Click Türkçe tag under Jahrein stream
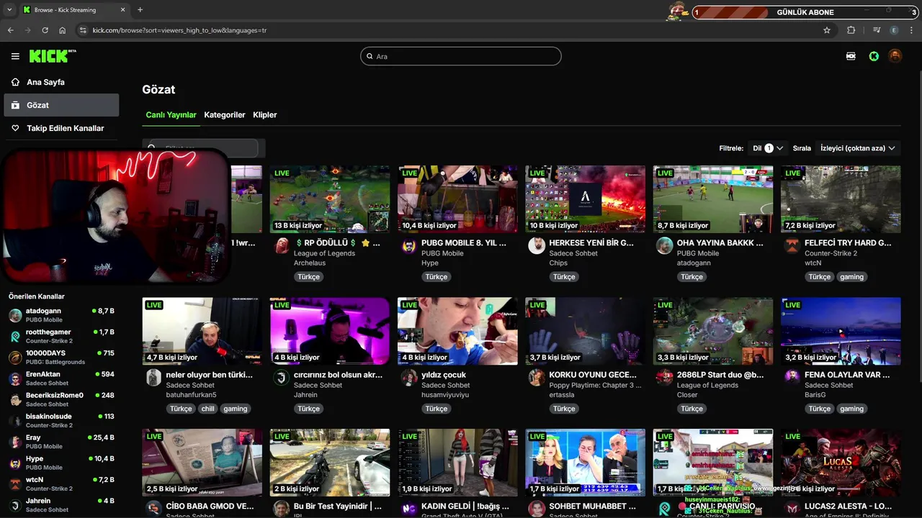 click(x=309, y=409)
